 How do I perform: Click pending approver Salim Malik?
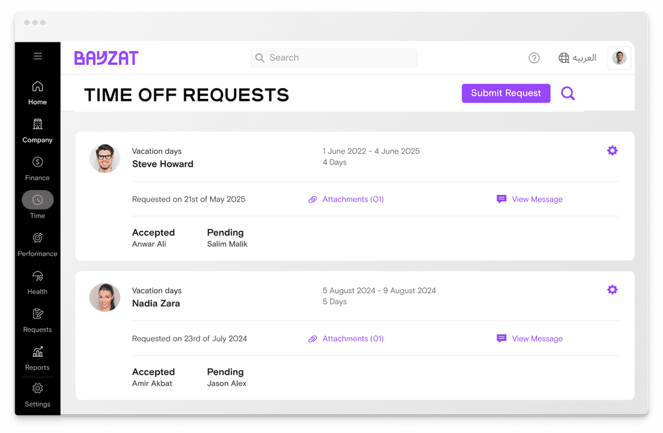pyautogui.click(x=227, y=244)
